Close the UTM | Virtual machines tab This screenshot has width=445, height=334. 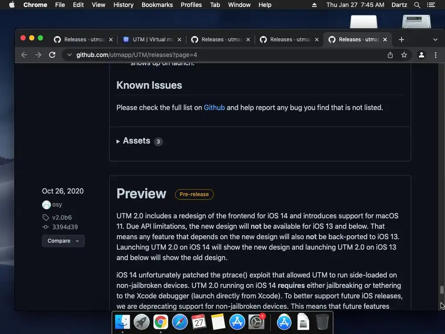179,40
